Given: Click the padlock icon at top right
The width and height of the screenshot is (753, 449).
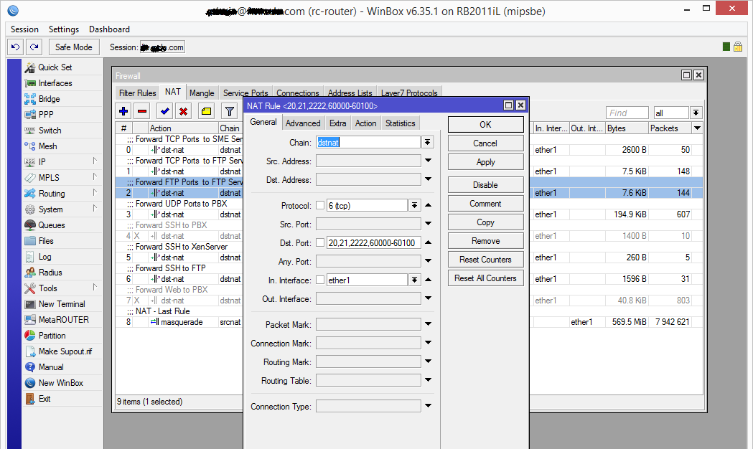Looking at the screenshot, I should coord(738,47).
